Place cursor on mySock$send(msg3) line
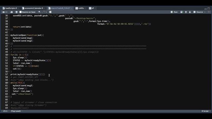 point(23,86)
